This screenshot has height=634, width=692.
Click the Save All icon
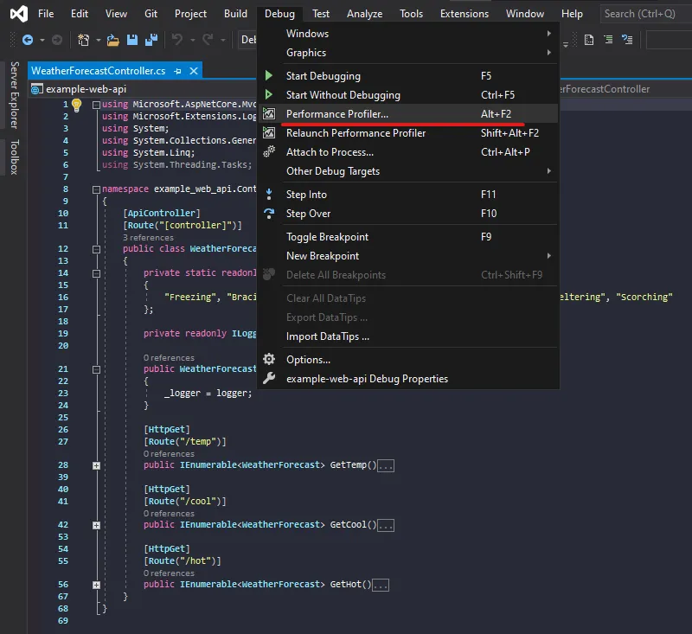pyautogui.click(x=151, y=40)
